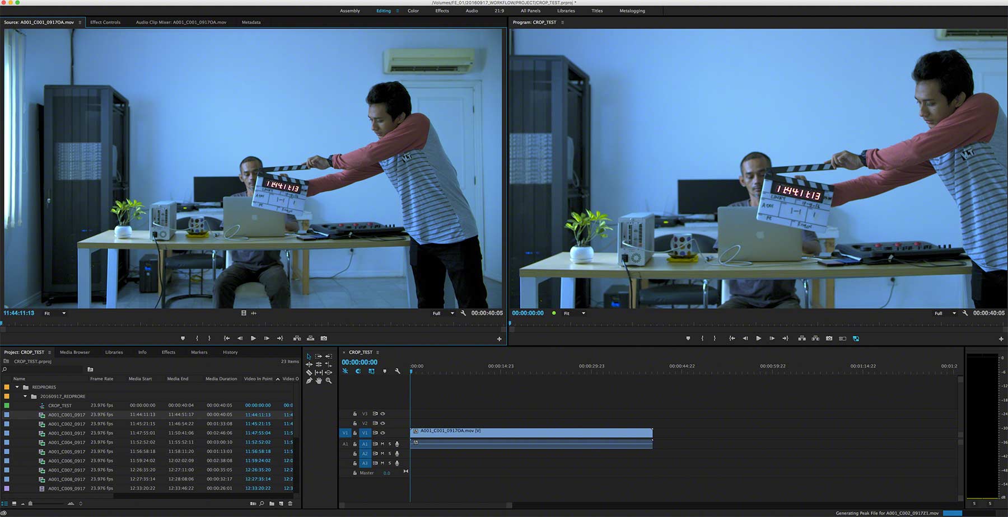Open Source monitor Full resolution dropdown

coord(443,313)
